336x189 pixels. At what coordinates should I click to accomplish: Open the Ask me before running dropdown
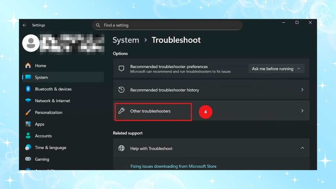coord(276,69)
